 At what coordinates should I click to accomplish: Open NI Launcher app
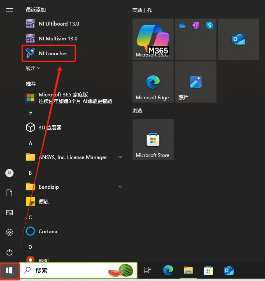(x=49, y=54)
